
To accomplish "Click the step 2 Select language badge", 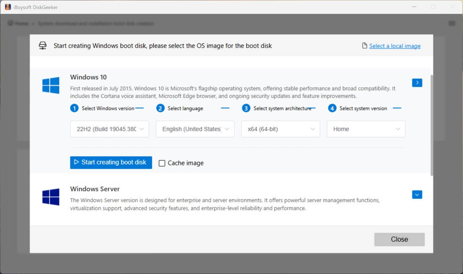I will tap(160, 108).
